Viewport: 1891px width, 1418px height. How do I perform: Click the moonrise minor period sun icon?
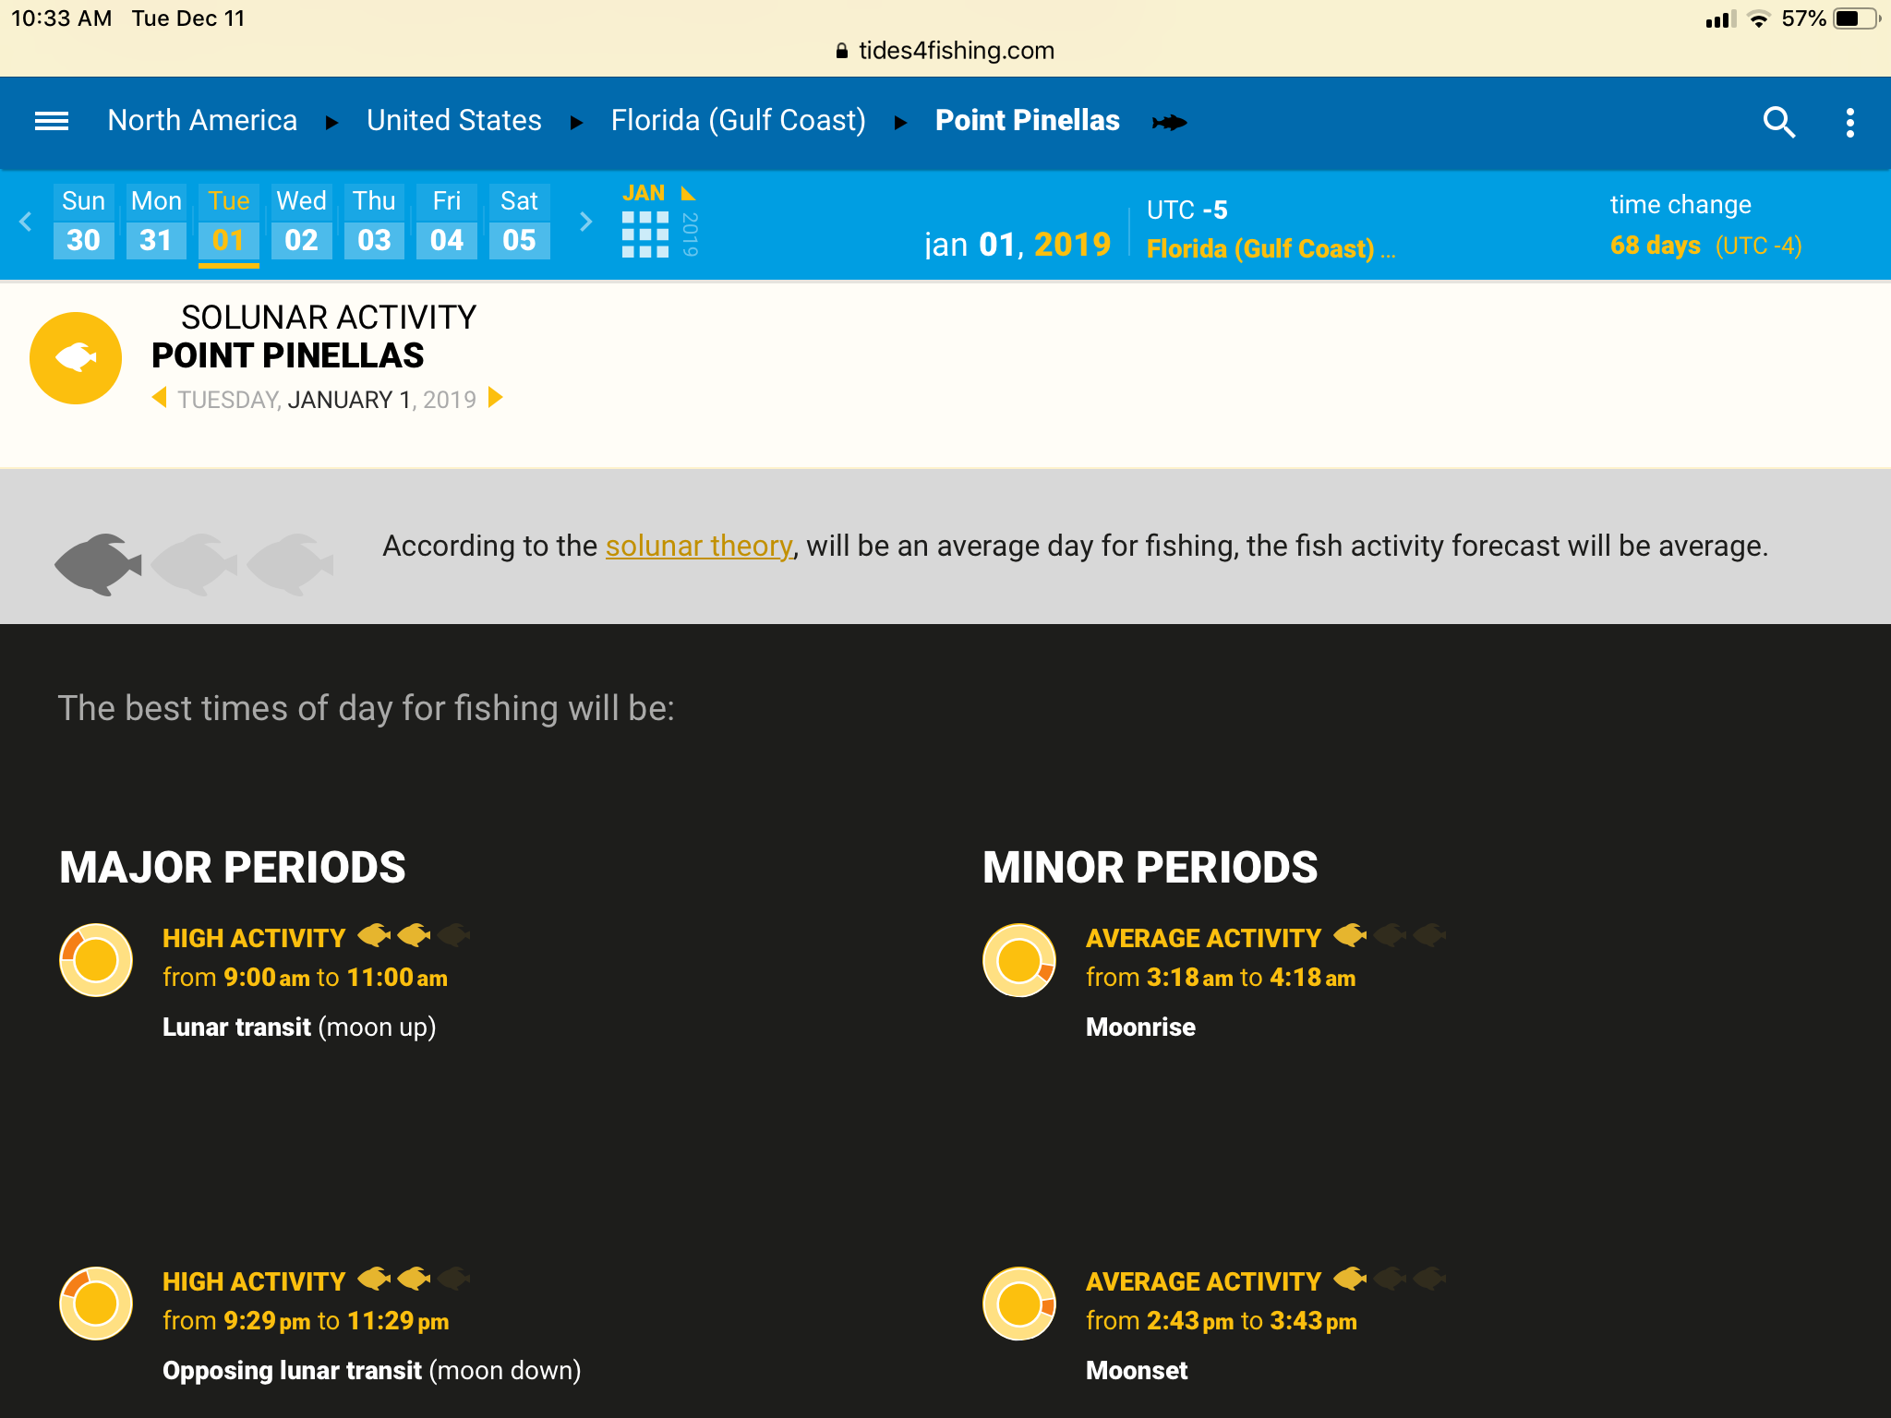click(1019, 960)
